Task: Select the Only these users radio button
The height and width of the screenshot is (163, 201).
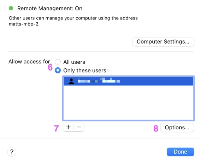Action: click(x=58, y=70)
